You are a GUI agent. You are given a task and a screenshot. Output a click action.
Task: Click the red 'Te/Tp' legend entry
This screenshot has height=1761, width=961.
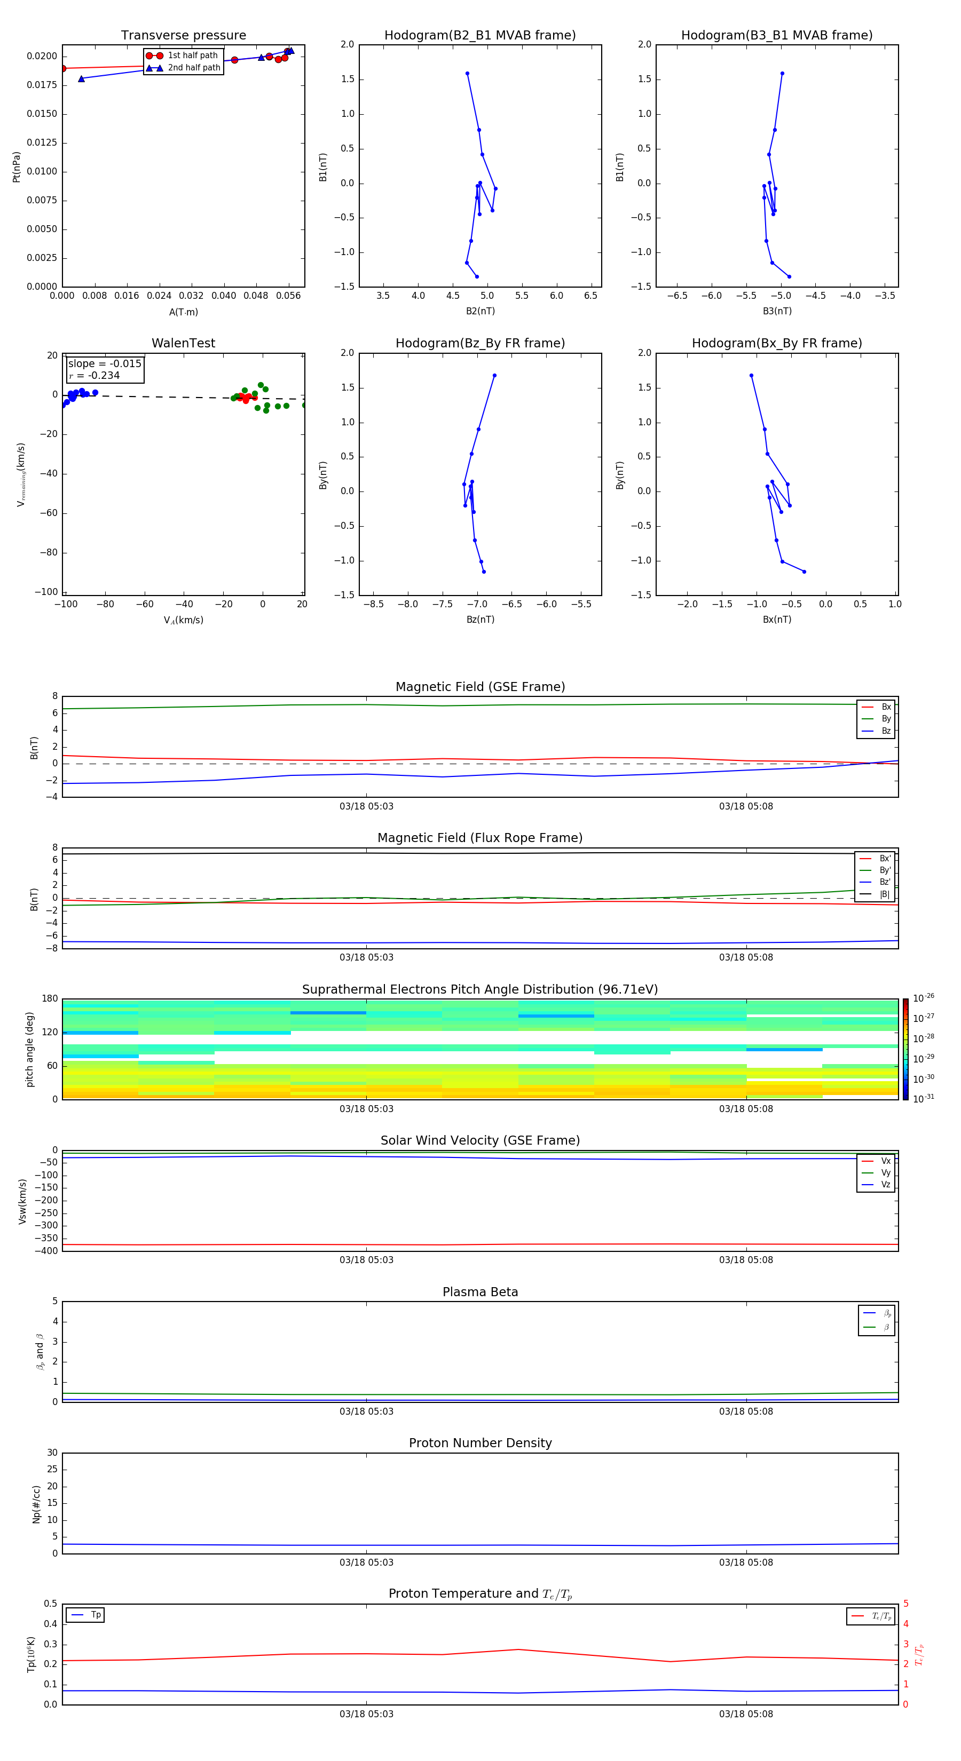871,1616
